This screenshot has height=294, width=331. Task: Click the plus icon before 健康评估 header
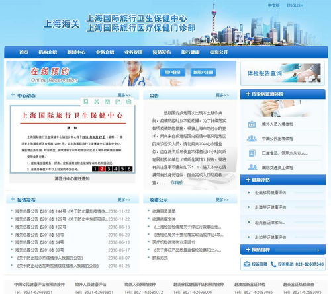[x=248, y=180]
